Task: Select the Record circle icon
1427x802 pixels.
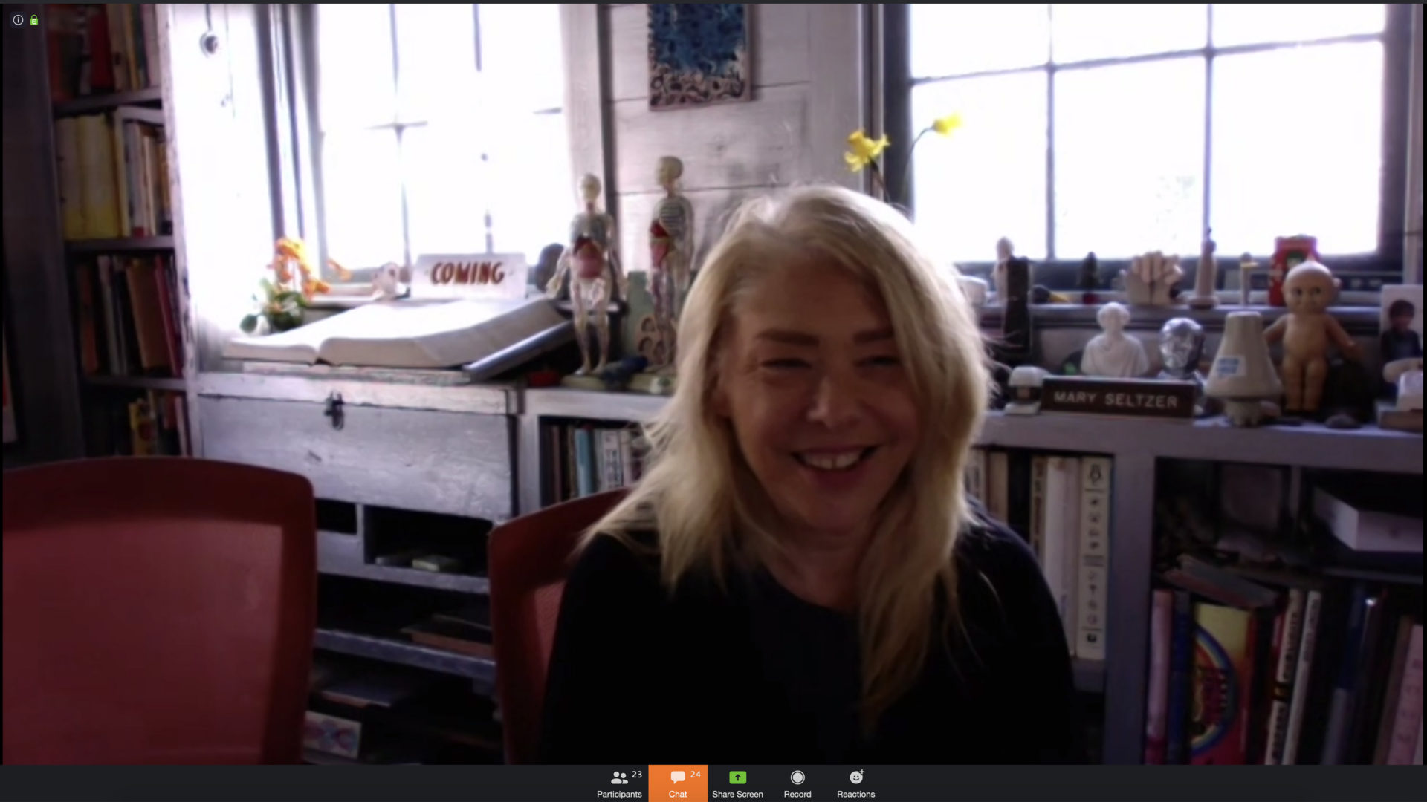Action: (797, 777)
